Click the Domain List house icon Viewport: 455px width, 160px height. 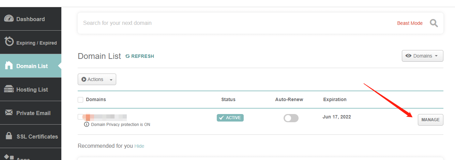[9, 65]
